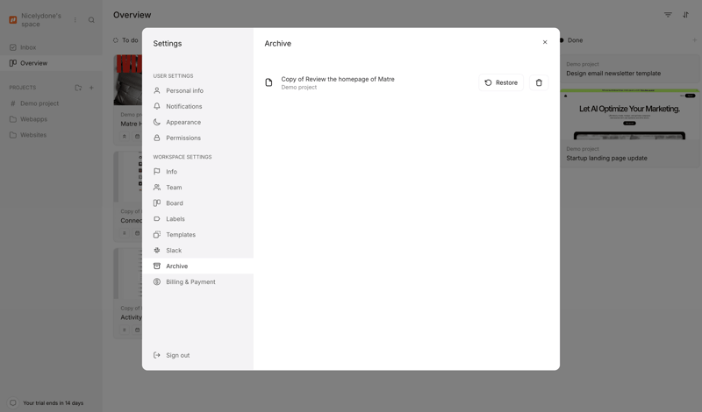
Task: Click the Notifications bell icon
Action: click(x=157, y=106)
